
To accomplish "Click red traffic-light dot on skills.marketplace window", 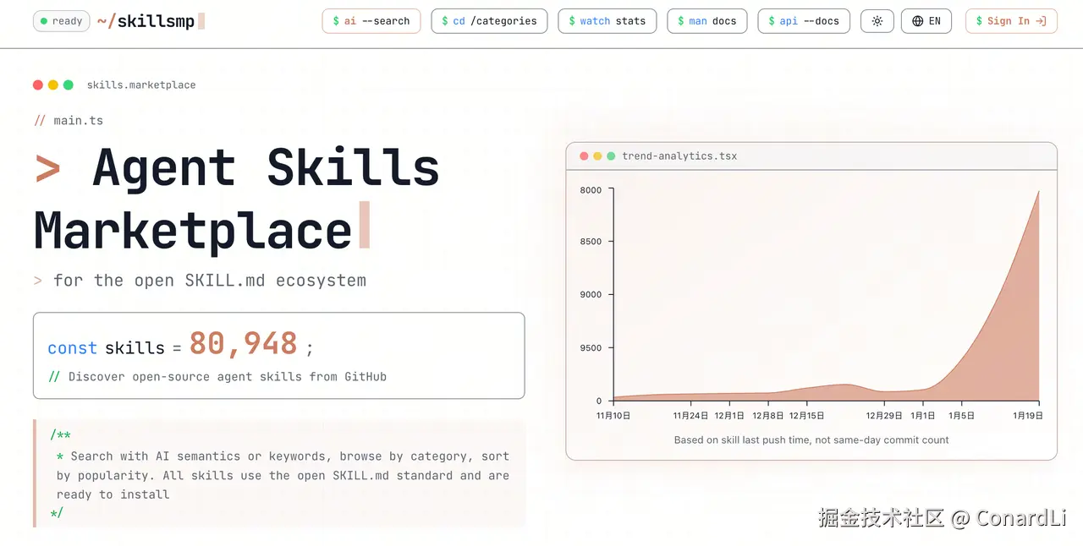I will click(x=38, y=85).
